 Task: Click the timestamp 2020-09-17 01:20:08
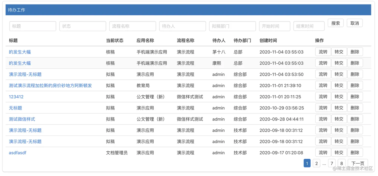click(281, 153)
